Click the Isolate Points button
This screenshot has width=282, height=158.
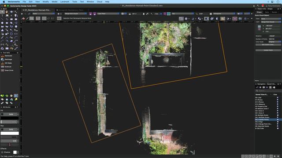click(268, 50)
